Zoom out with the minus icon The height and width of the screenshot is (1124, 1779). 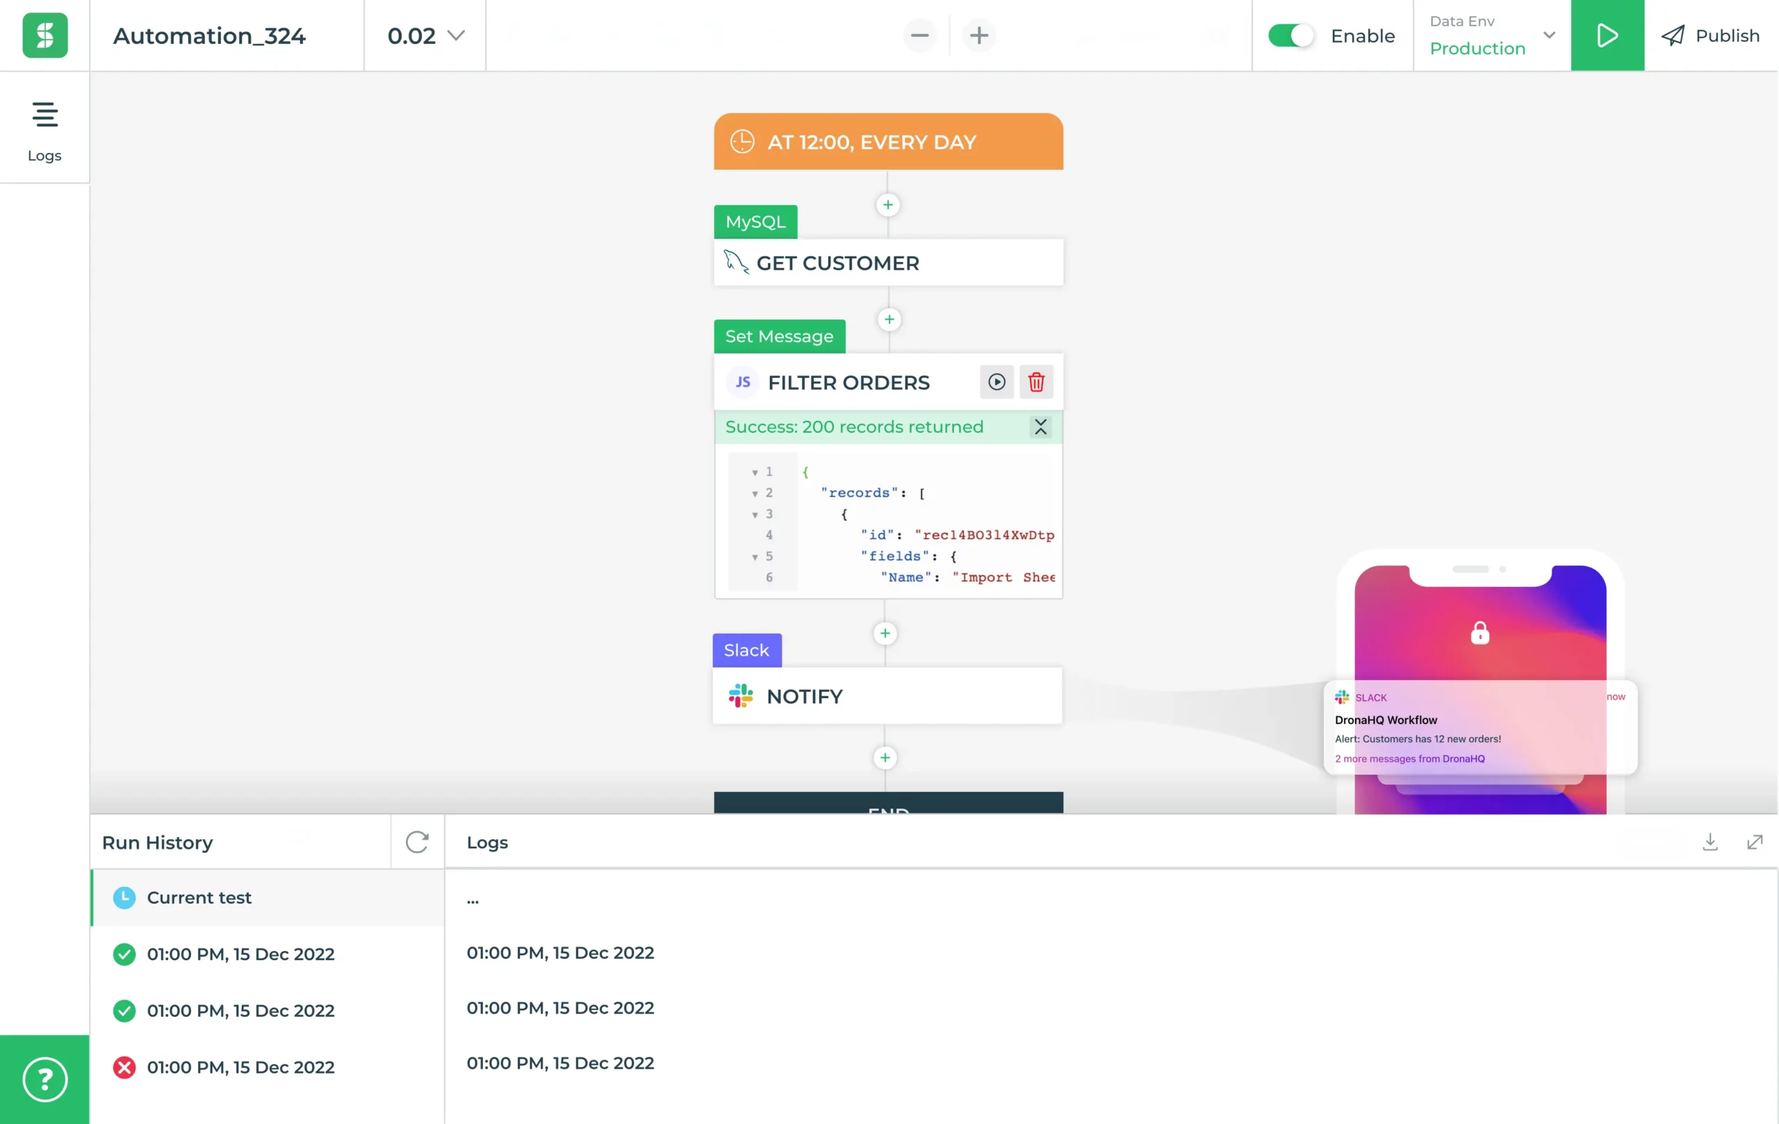click(x=919, y=35)
